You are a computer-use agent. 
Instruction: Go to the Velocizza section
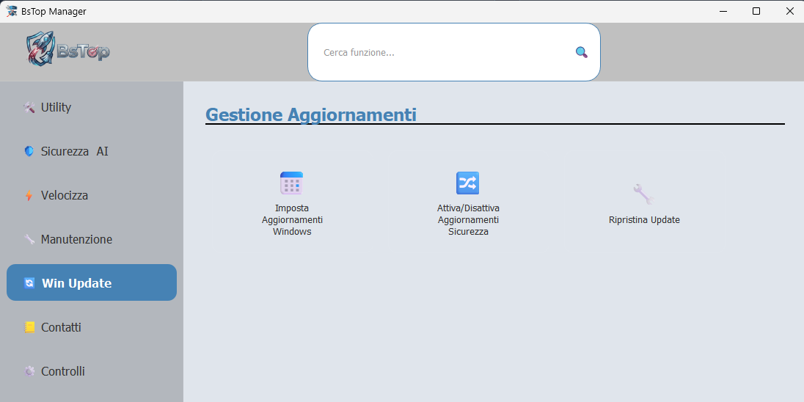pyautogui.click(x=92, y=195)
